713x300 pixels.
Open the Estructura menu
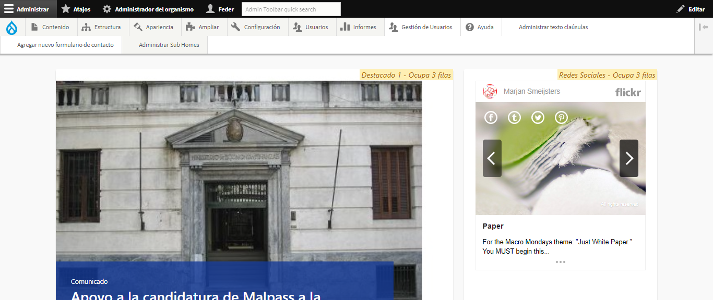pyautogui.click(x=102, y=27)
